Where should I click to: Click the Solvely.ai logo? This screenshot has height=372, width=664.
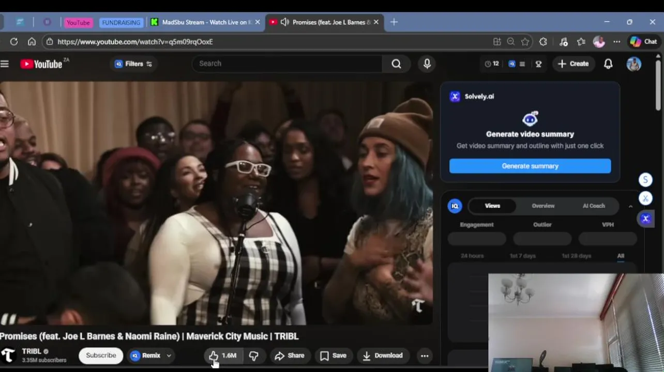(x=455, y=96)
